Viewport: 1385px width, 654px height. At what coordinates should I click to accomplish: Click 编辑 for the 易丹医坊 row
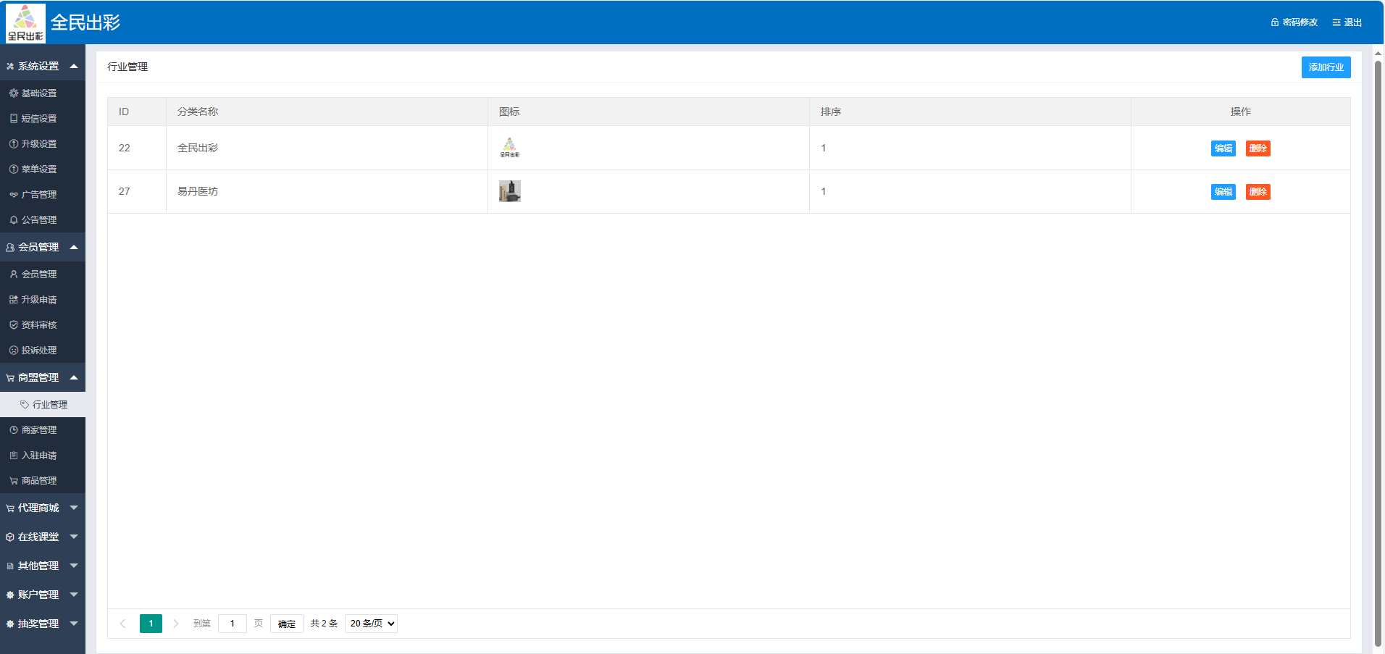click(1223, 192)
